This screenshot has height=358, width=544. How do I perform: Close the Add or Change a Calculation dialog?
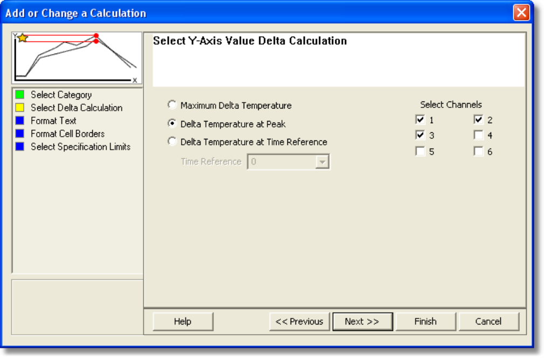point(521,12)
